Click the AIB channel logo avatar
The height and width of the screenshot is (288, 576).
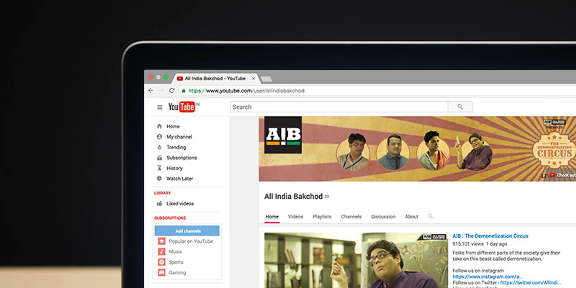[283, 135]
